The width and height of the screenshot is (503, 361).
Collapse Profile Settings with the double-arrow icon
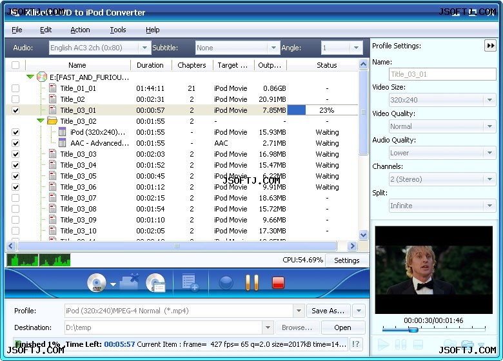490,46
